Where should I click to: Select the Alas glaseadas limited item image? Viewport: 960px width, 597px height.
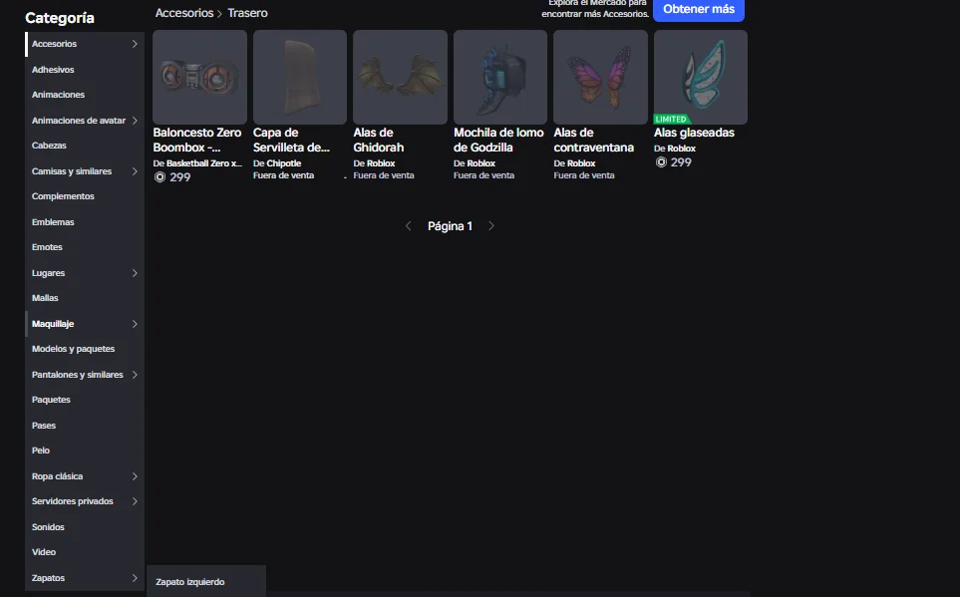(700, 75)
